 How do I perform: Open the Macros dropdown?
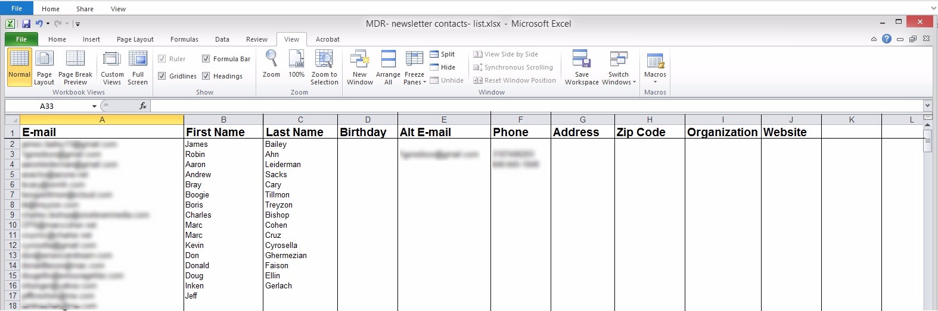[655, 67]
